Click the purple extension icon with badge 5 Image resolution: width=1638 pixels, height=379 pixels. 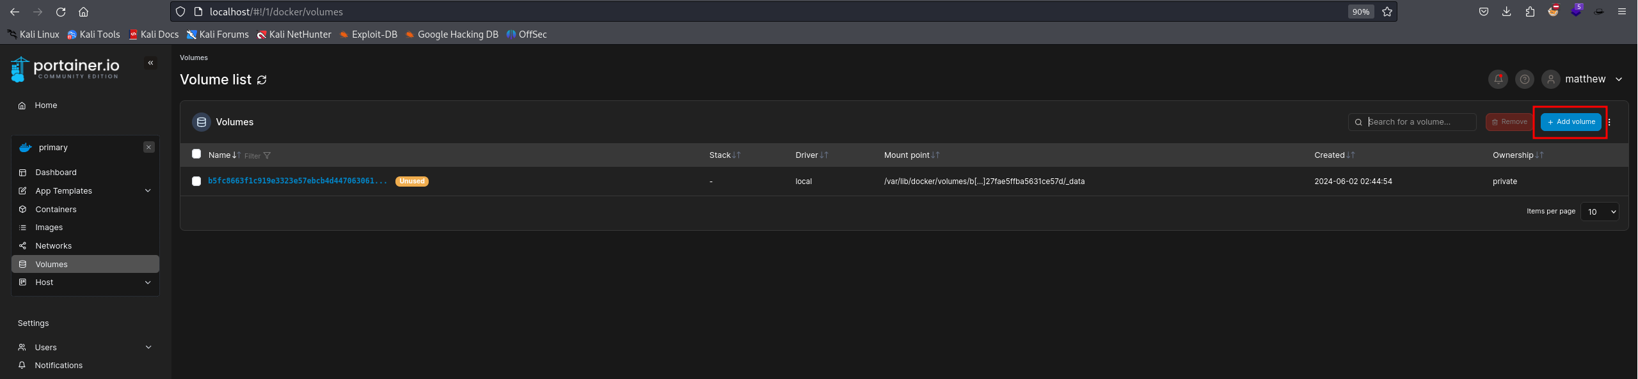point(1576,11)
